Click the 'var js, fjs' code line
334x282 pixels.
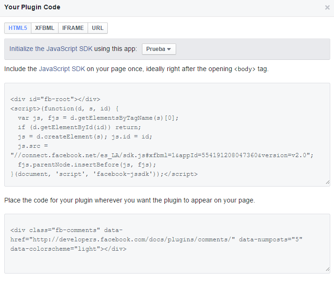98,118
